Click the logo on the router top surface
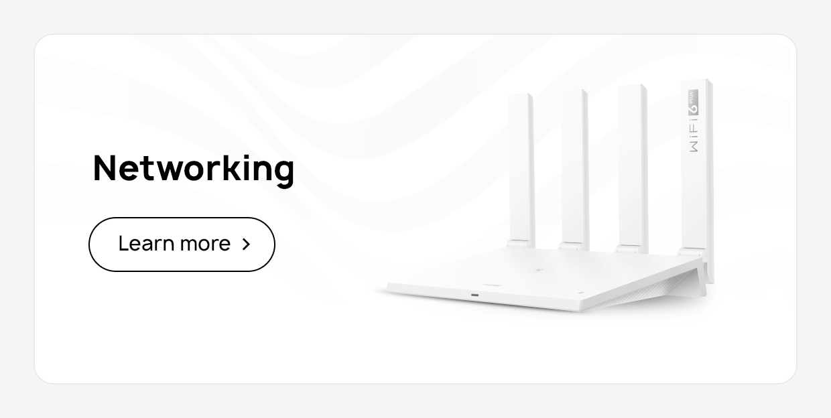This screenshot has height=418, width=831. (536, 271)
